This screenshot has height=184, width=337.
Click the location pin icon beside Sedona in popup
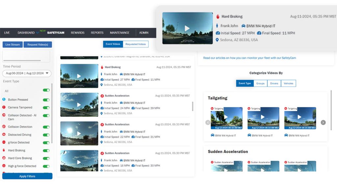pyautogui.click(x=217, y=40)
